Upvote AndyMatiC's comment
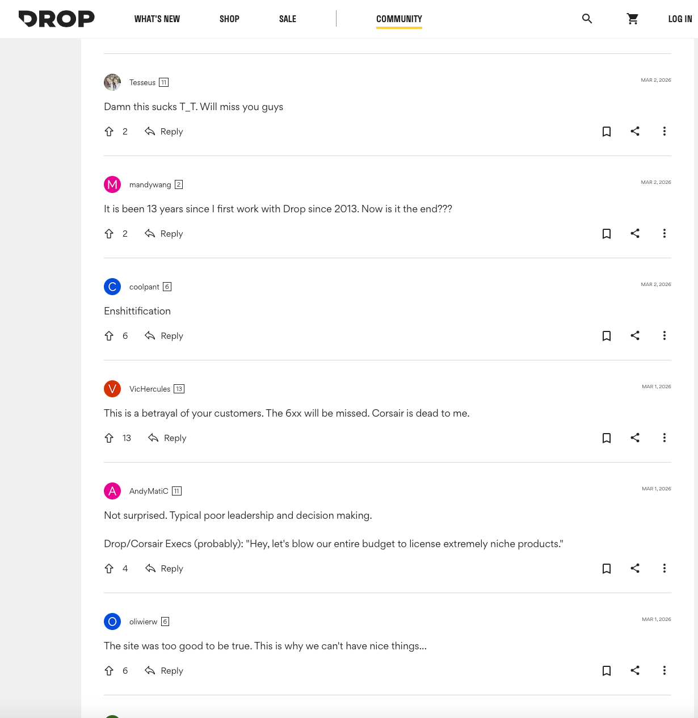Image resolution: width=698 pixels, height=718 pixels. pos(109,568)
